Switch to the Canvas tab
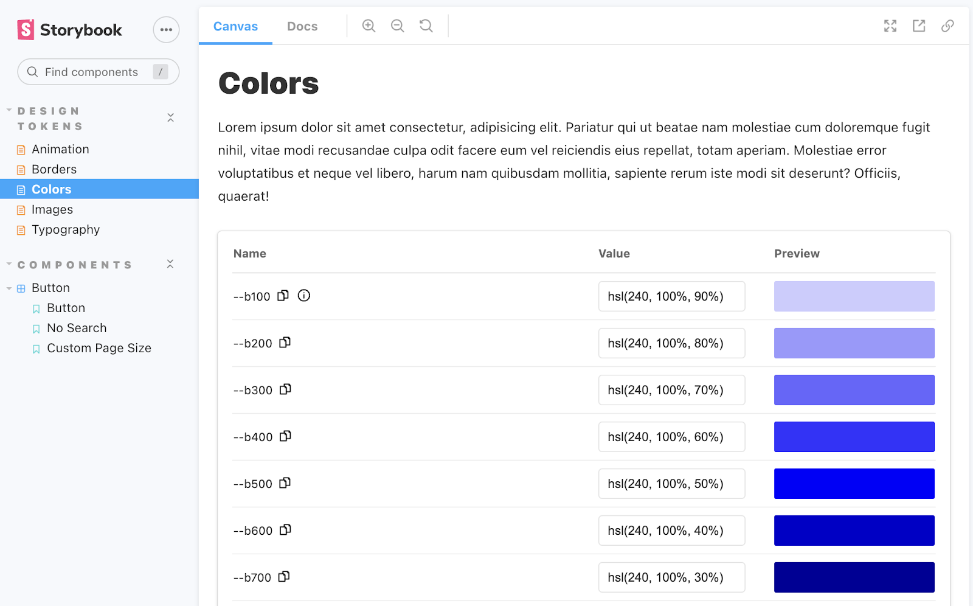 pyautogui.click(x=235, y=26)
